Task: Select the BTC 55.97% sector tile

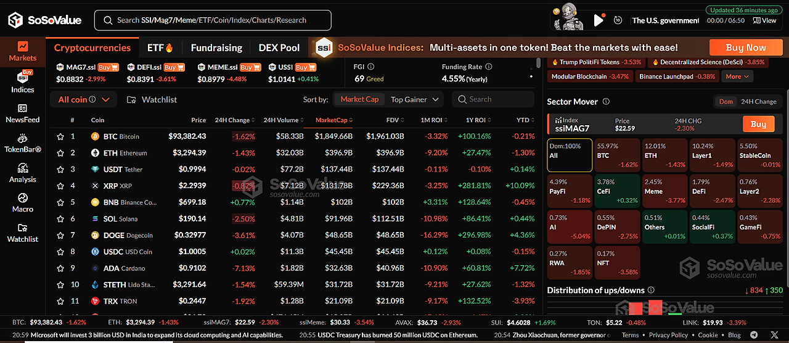Action: point(616,155)
